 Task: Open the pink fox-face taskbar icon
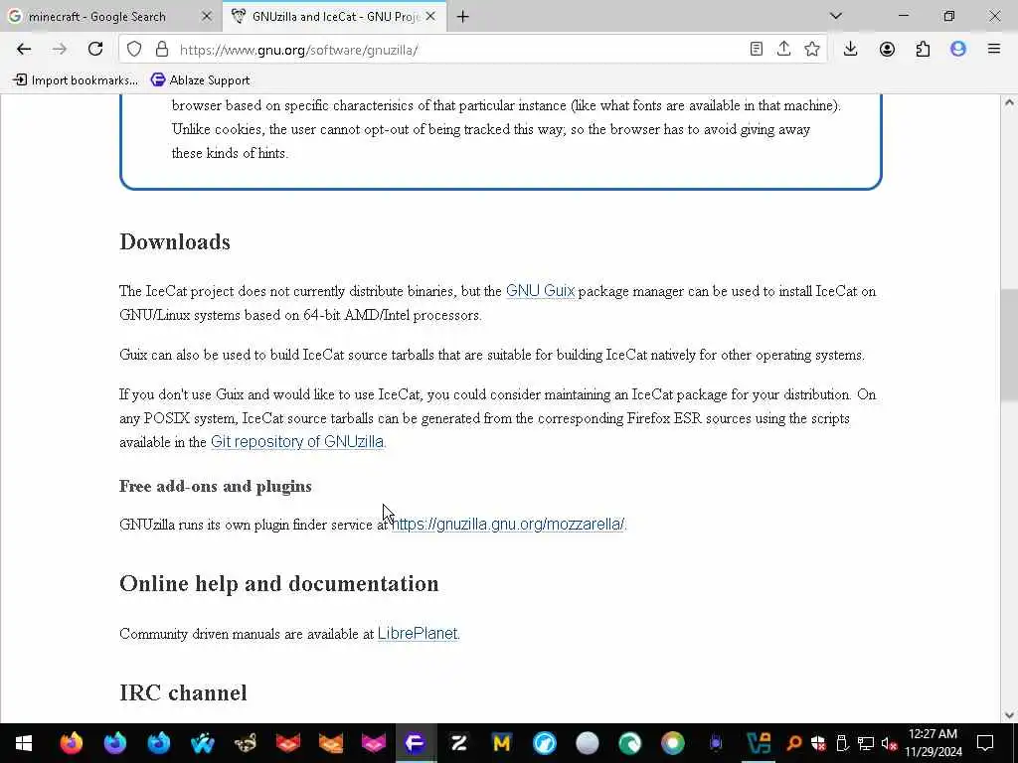pyautogui.click(x=374, y=742)
